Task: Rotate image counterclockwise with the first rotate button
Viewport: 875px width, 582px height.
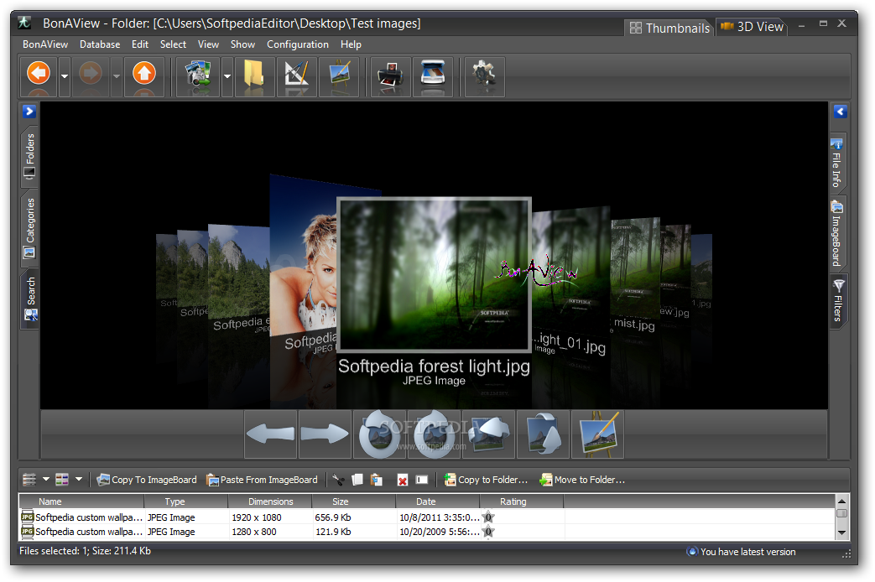Action: (379, 434)
